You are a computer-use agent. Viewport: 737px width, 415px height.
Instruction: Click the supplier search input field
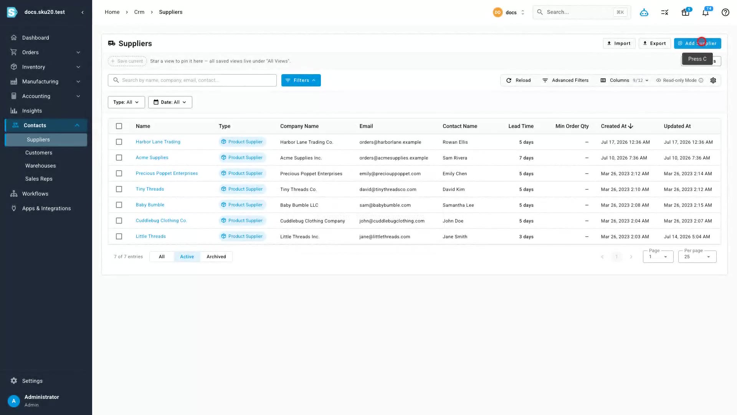click(x=192, y=80)
